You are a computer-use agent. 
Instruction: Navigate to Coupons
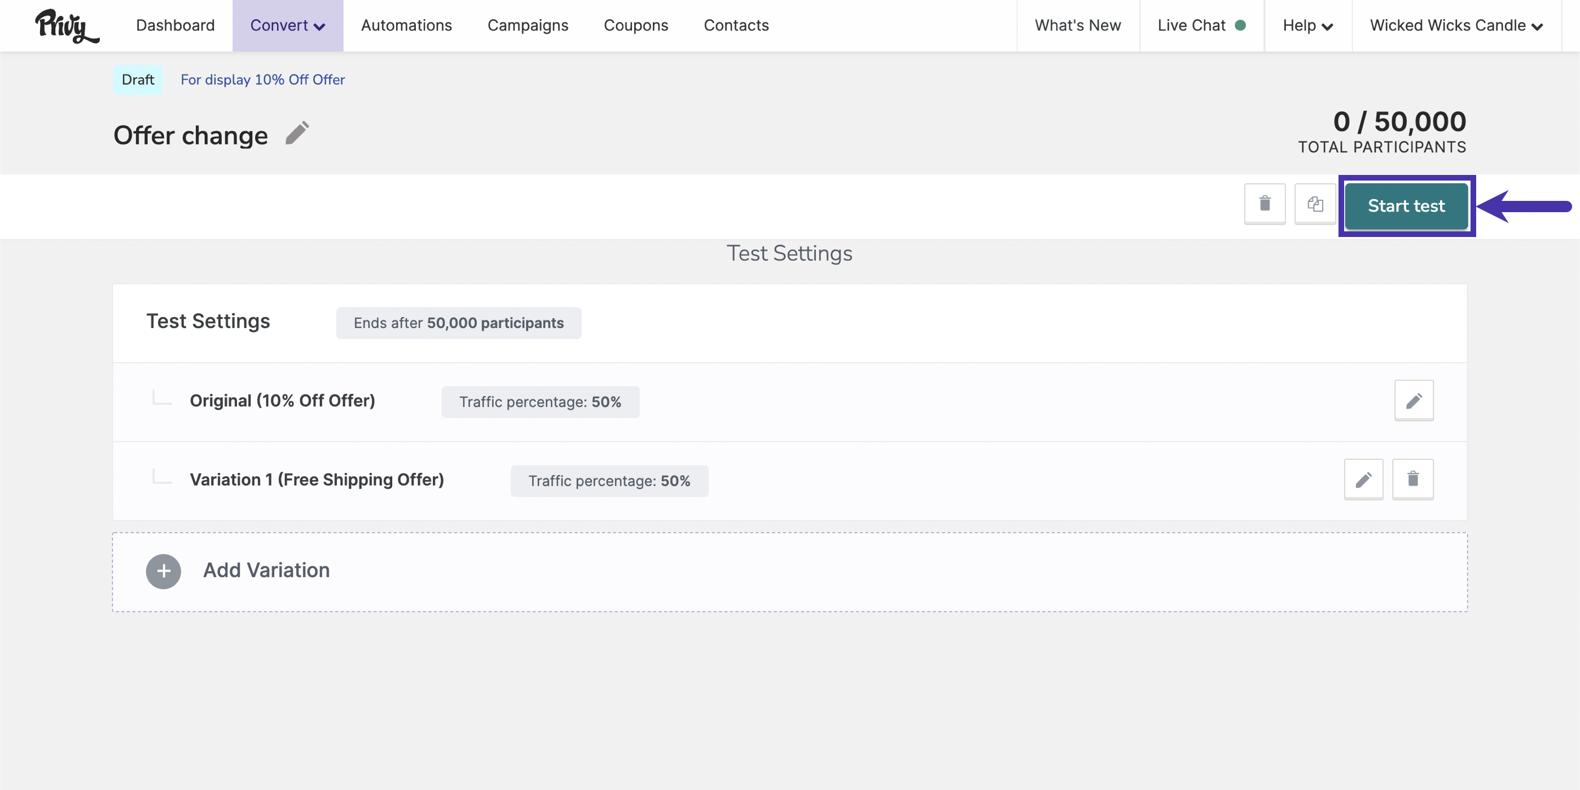point(636,25)
